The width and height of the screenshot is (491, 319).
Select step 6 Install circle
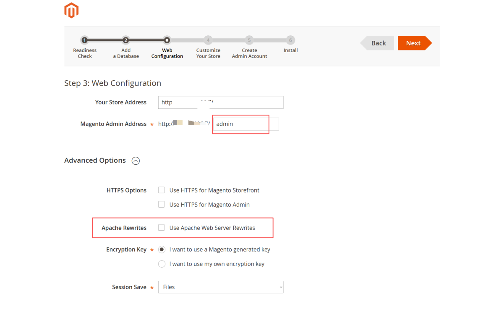[x=290, y=40]
